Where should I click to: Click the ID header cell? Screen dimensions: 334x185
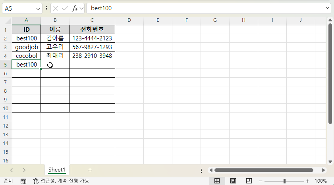pyautogui.click(x=27, y=30)
